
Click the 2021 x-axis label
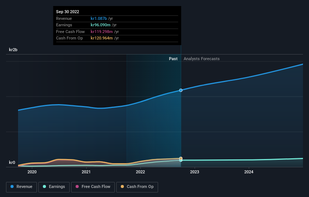tap(86, 172)
